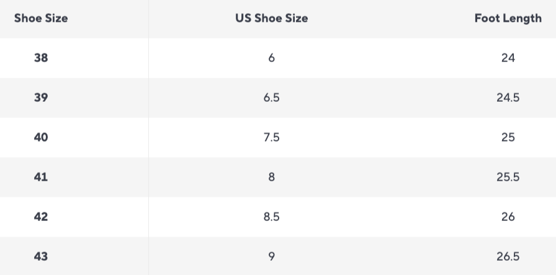
Task: Select shoe size 39 row label
Action: (41, 97)
